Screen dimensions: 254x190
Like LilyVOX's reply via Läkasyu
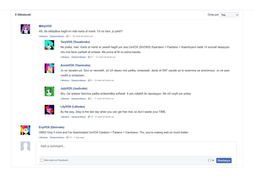pyautogui.click(x=65, y=117)
